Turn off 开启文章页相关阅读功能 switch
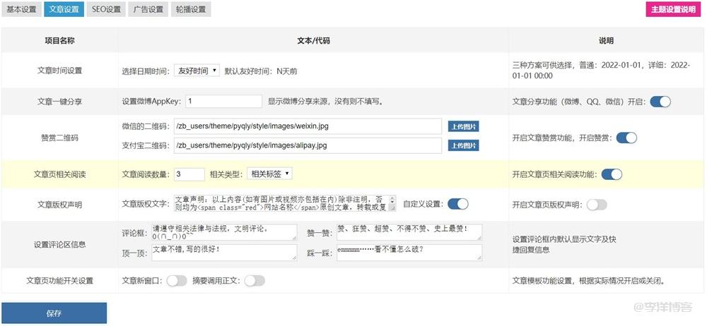The image size is (707, 326). [612, 174]
